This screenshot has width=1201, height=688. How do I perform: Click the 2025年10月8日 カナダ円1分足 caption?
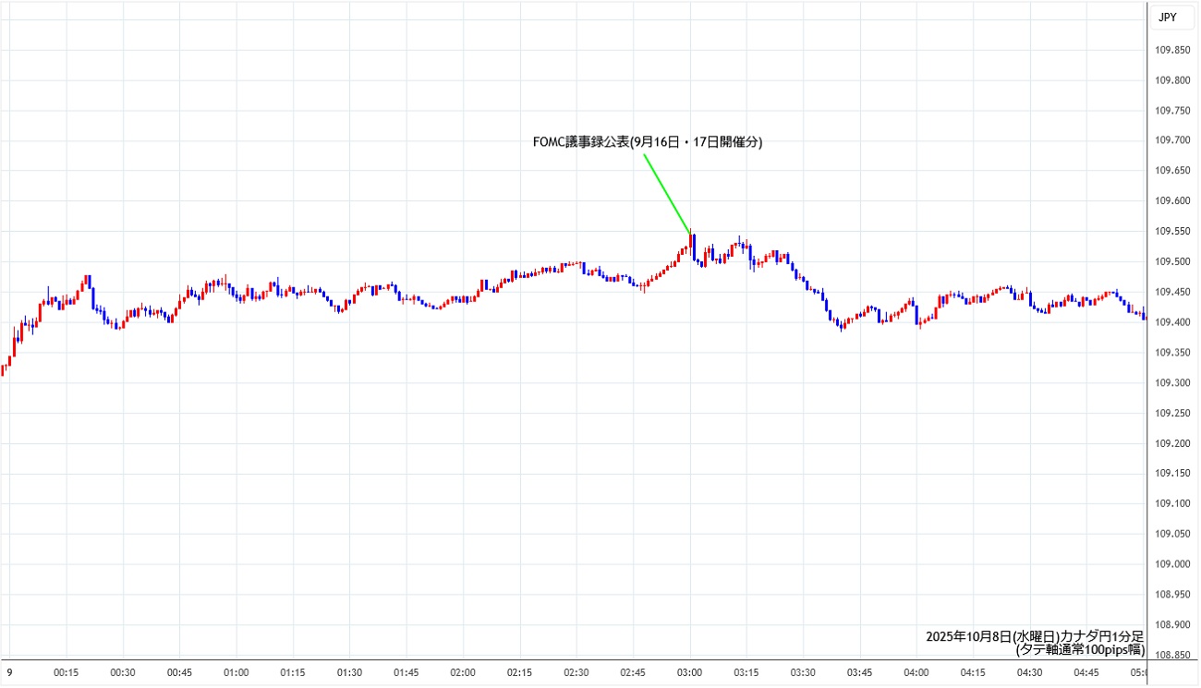click(x=1035, y=636)
